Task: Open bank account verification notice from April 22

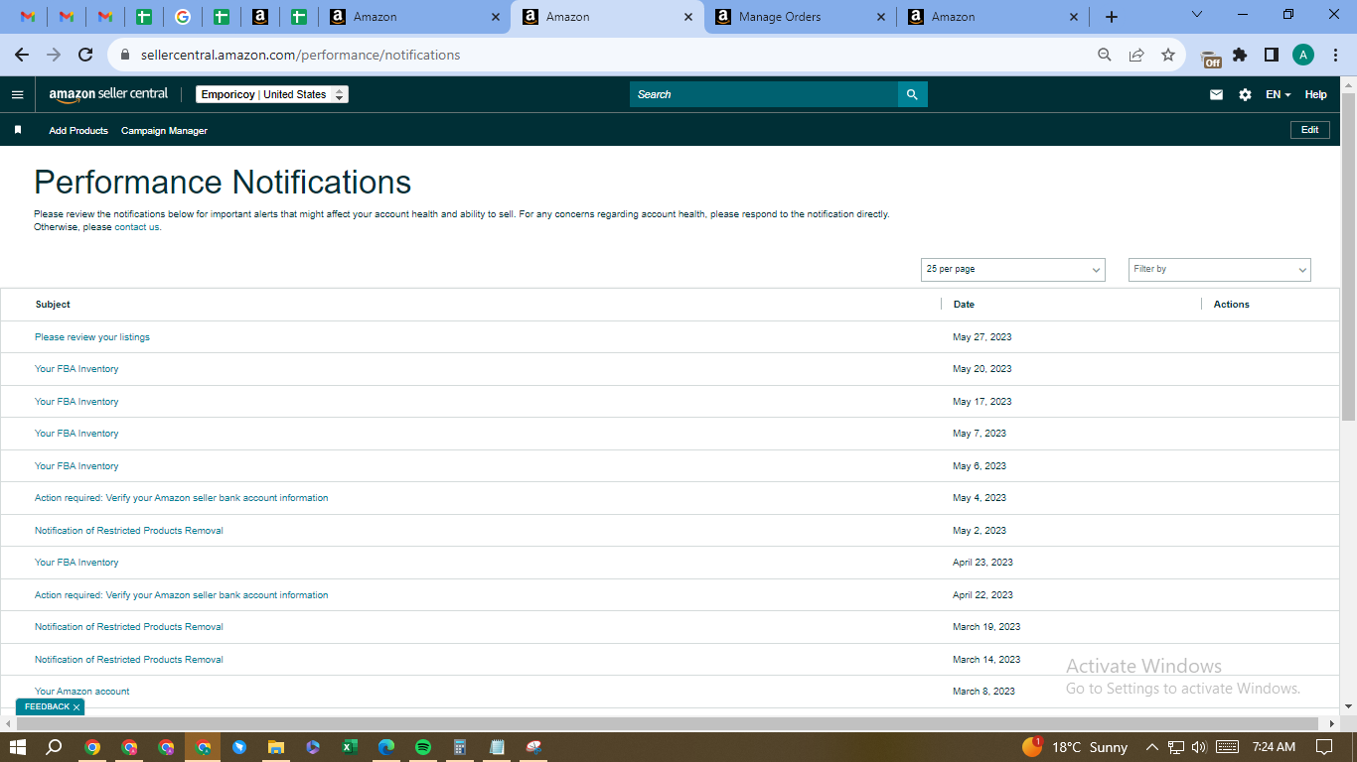Action: [181, 595]
